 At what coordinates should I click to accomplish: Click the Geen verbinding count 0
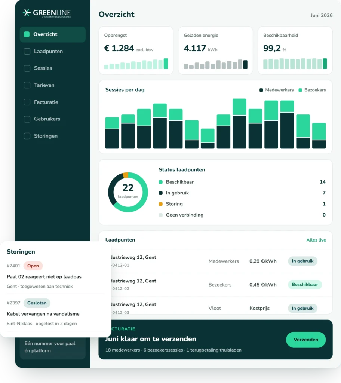(x=324, y=215)
